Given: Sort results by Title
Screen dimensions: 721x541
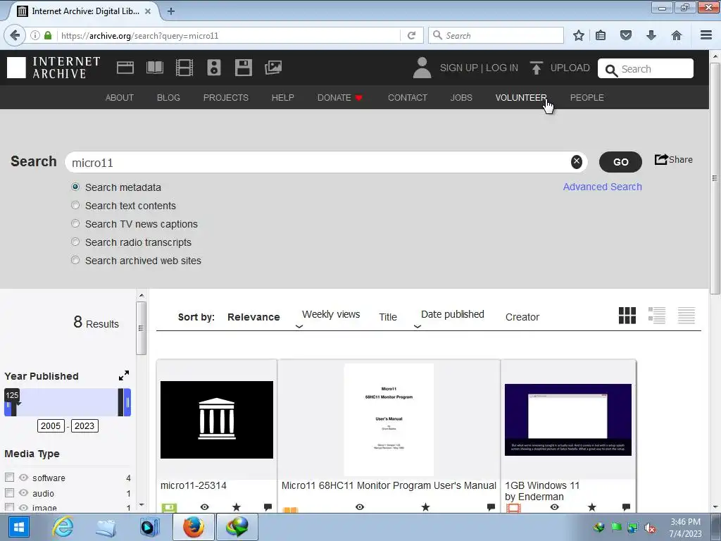Looking at the screenshot, I should [388, 317].
